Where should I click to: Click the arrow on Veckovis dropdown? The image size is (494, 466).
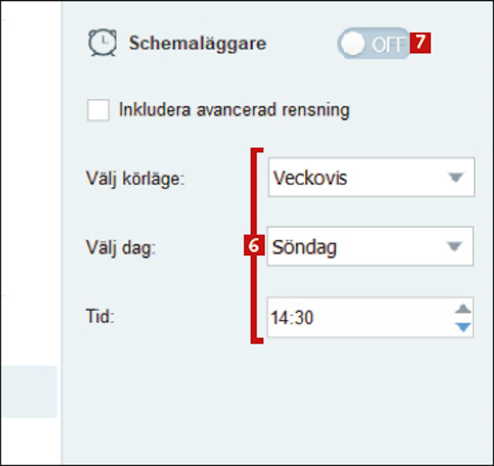coord(456,178)
